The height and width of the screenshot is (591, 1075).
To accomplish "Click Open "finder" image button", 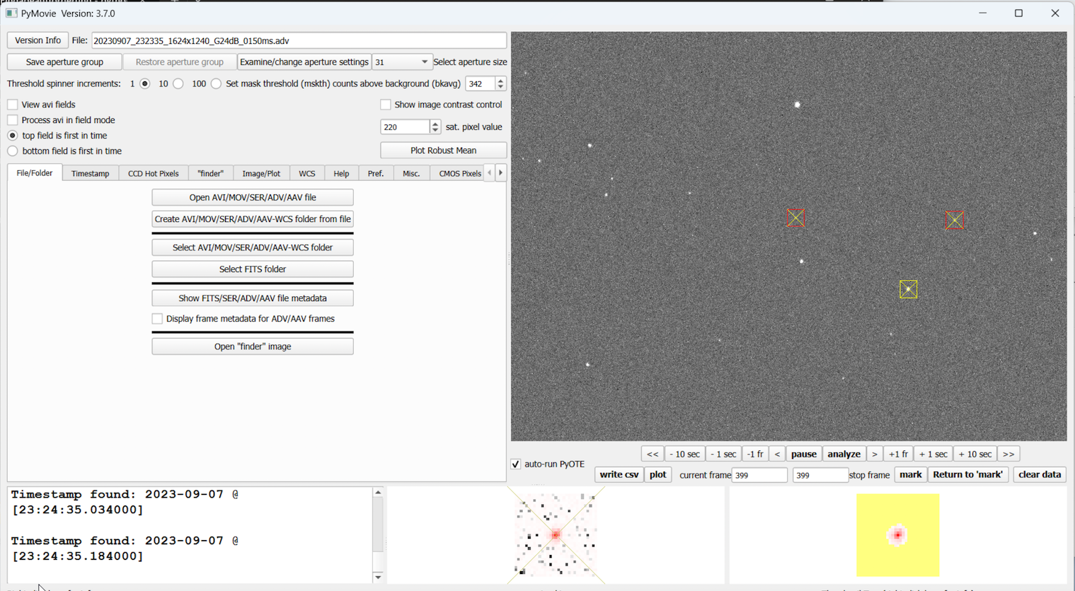I will tap(253, 346).
